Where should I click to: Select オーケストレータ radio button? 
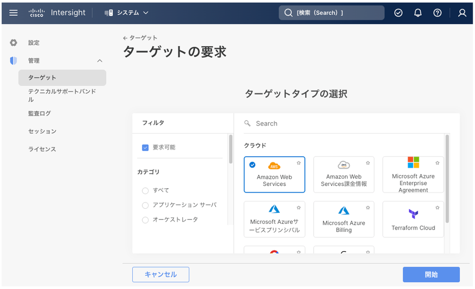(146, 220)
